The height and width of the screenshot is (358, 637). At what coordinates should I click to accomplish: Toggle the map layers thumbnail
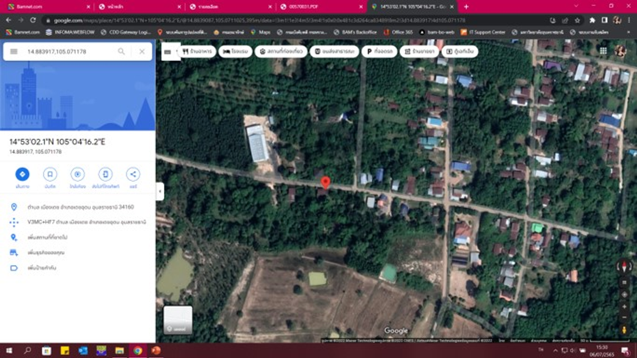pyautogui.click(x=178, y=320)
